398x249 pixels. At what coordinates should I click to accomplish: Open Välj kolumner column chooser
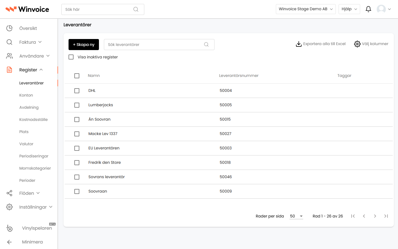click(x=371, y=44)
